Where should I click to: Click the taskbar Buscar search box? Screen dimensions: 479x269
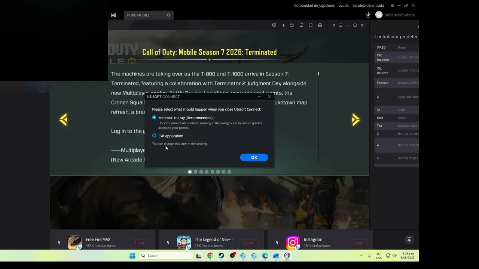(x=166, y=256)
